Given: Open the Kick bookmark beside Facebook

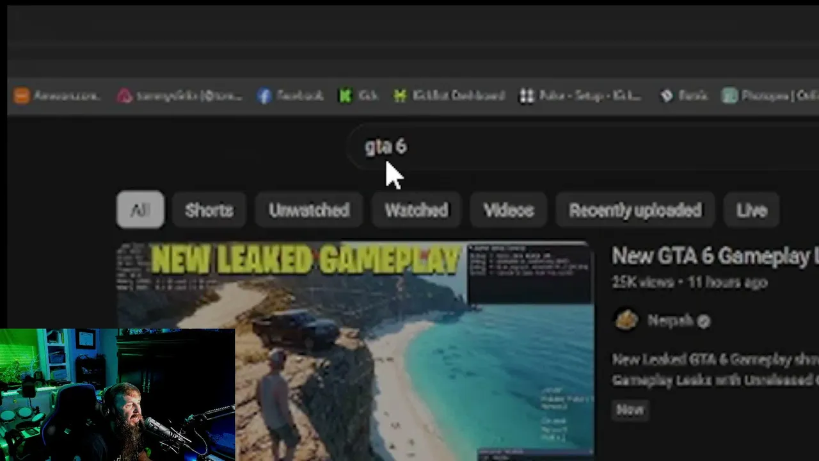Looking at the screenshot, I should click(358, 96).
